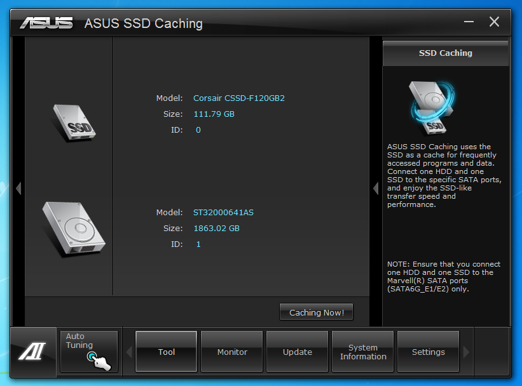The height and width of the screenshot is (386, 522).
Task: Open the Monitor menu
Action: click(x=232, y=352)
